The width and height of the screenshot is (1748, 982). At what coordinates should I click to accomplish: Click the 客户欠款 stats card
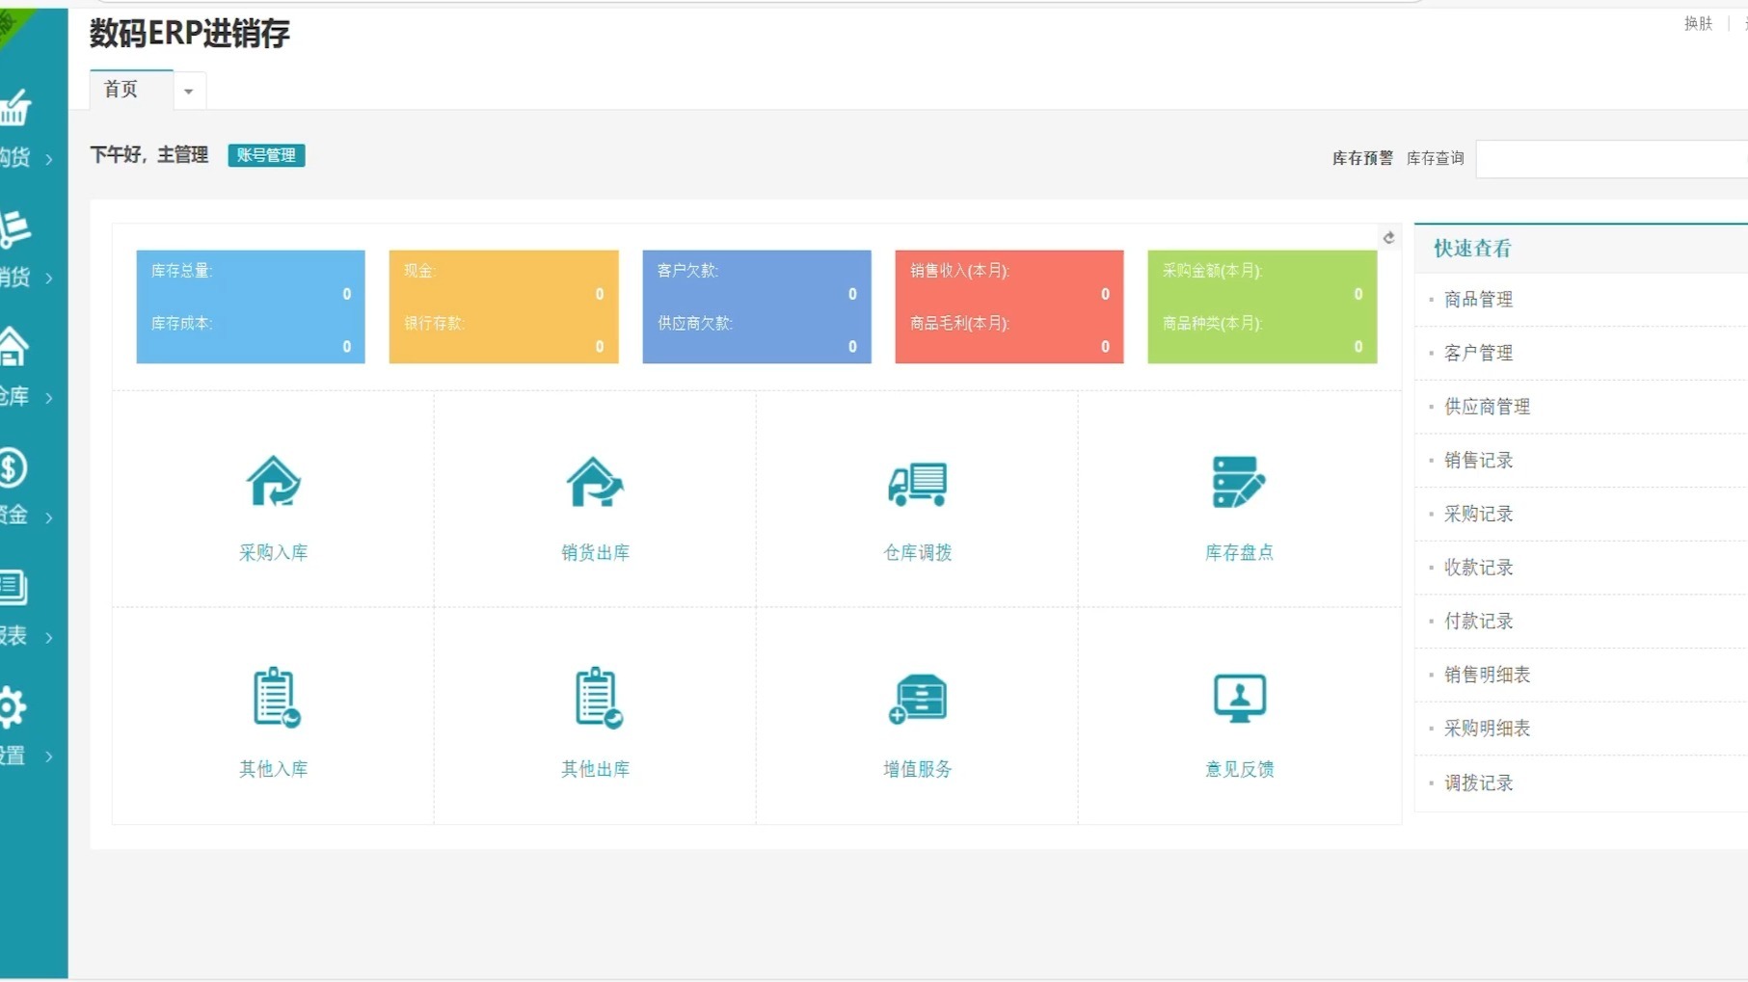(757, 306)
